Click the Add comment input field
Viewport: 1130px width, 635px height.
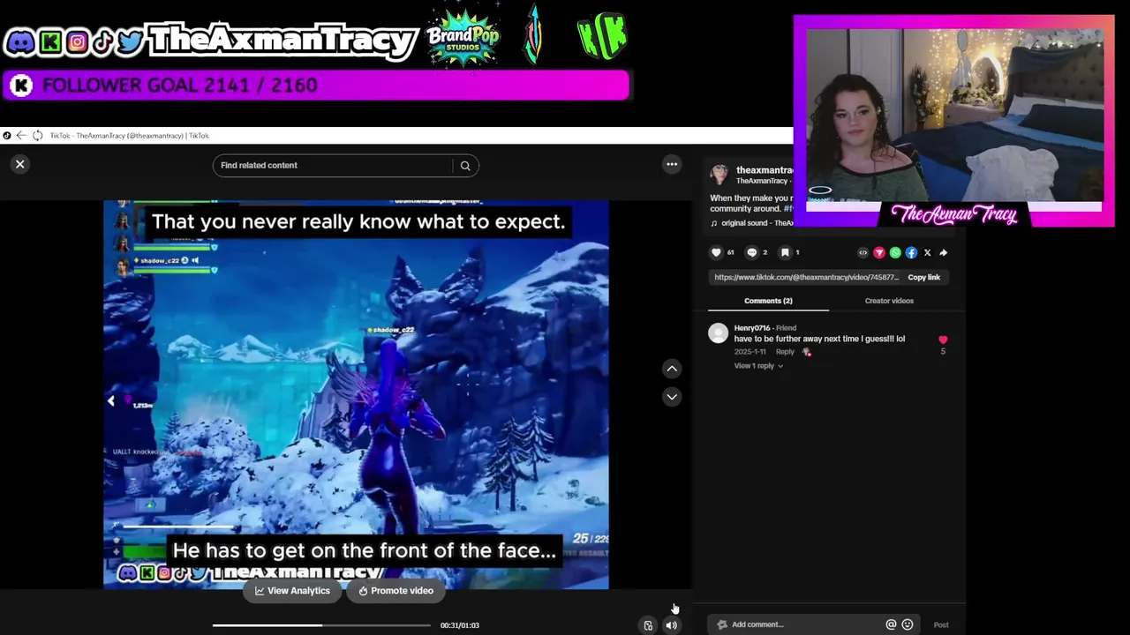[x=799, y=624]
